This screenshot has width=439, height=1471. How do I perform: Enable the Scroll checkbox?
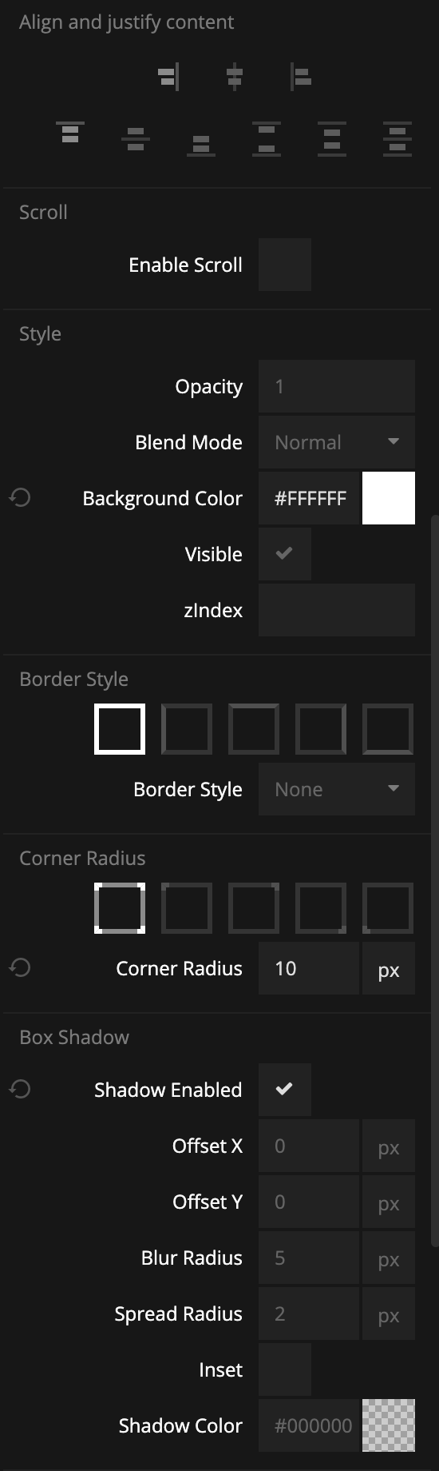(285, 265)
